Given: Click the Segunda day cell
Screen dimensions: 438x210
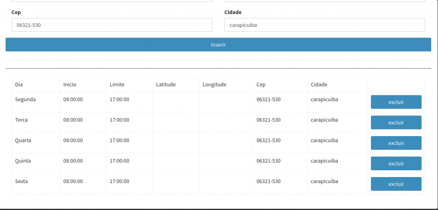Looking at the screenshot, I should point(25,100).
